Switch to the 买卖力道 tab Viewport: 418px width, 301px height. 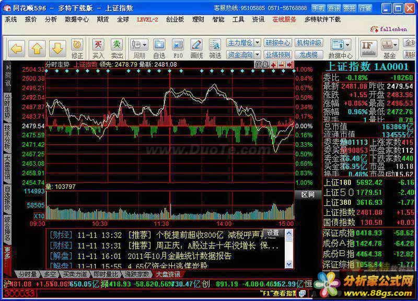tap(75, 274)
